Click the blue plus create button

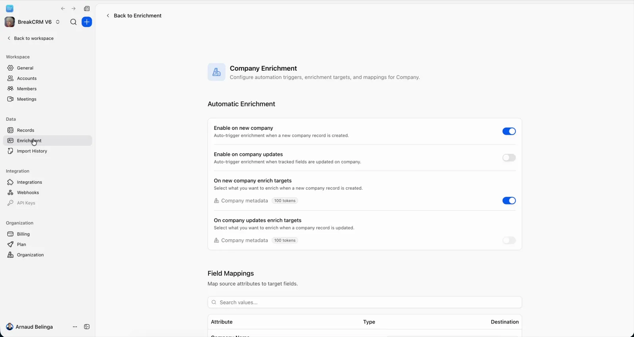pos(87,22)
